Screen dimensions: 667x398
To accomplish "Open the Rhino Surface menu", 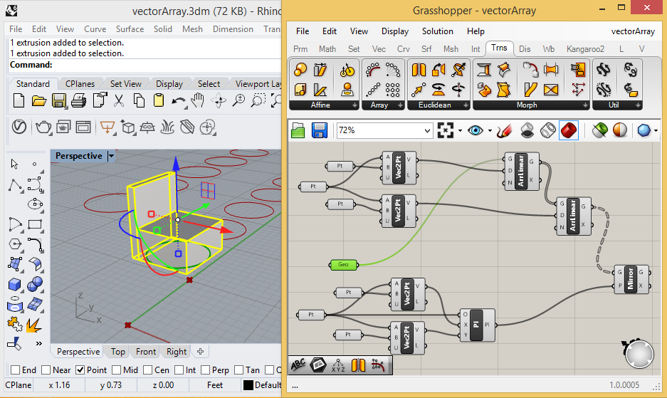I will [130, 29].
